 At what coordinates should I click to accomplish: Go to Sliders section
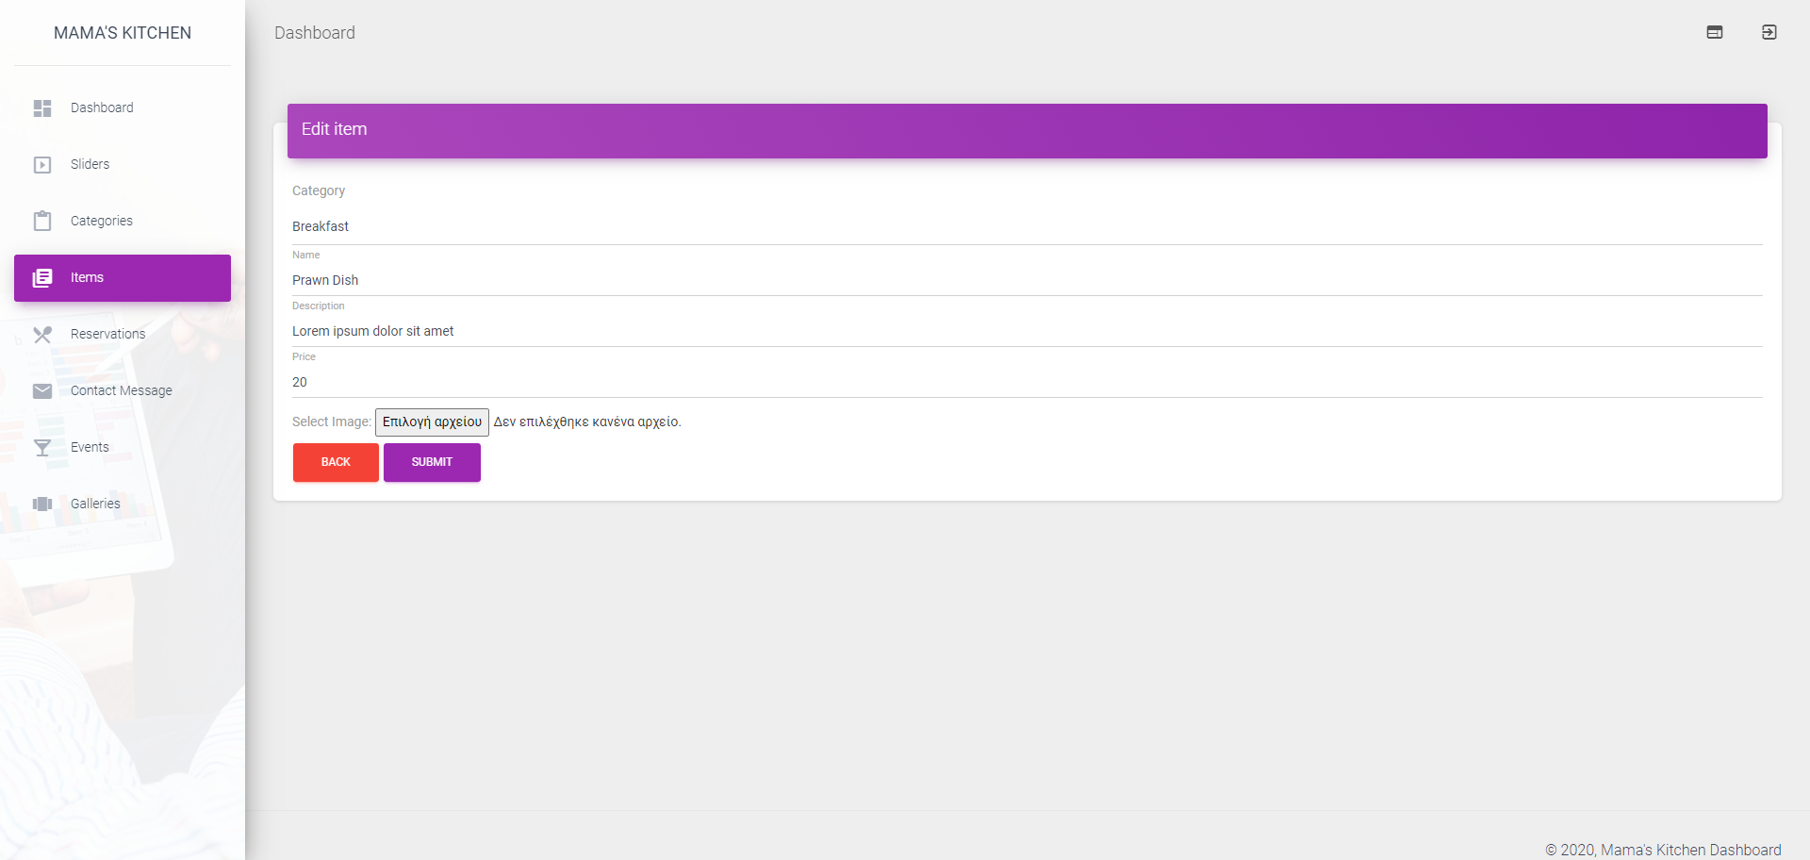click(123, 165)
